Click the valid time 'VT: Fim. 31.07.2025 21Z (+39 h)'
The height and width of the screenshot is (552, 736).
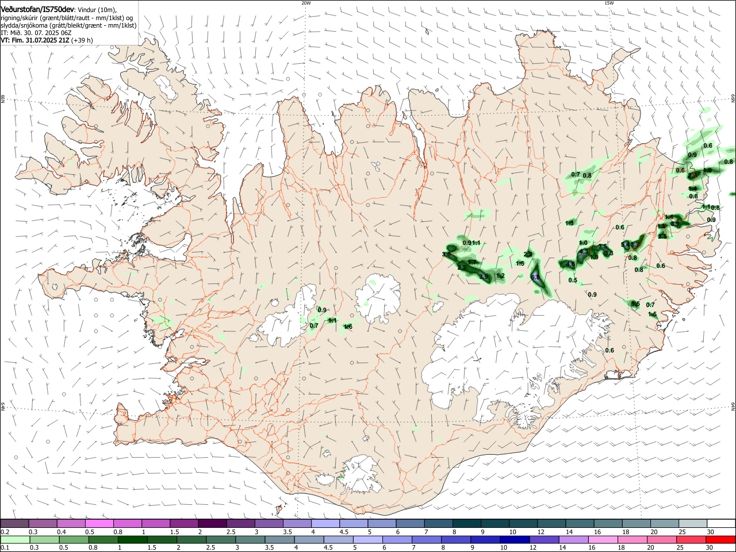coord(47,40)
